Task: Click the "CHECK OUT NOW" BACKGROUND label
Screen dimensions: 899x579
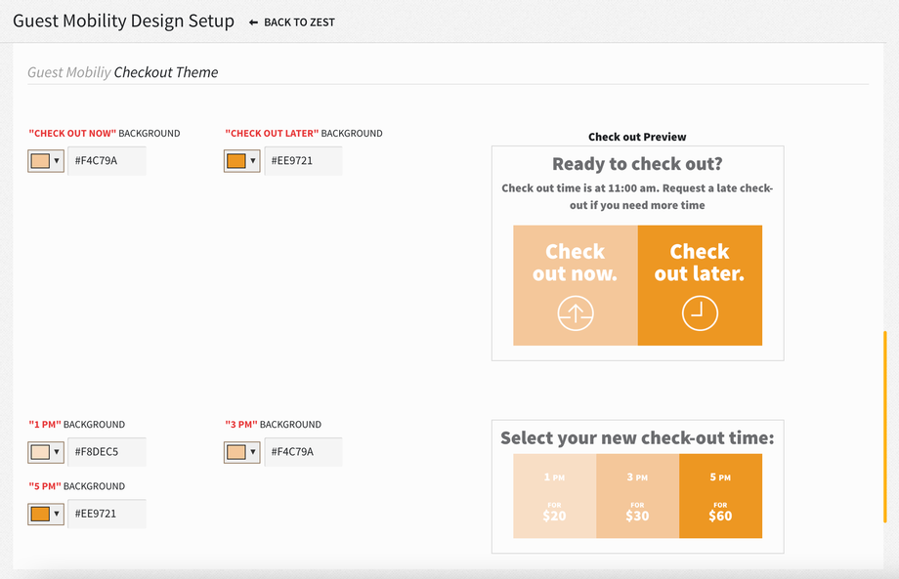Action: click(x=105, y=134)
